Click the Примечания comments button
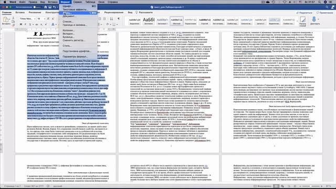The width and height of the screenshot is (336, 189). click(x=324, y=13)
